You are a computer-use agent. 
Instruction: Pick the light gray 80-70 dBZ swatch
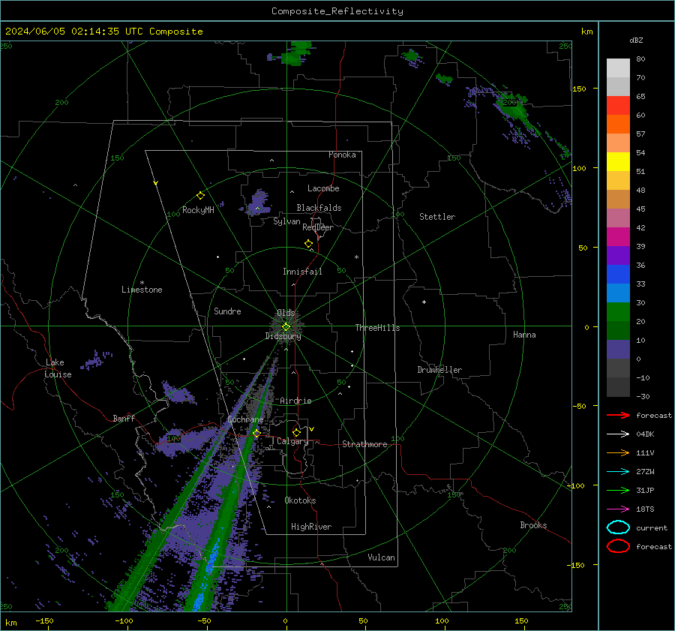(618, 68)
